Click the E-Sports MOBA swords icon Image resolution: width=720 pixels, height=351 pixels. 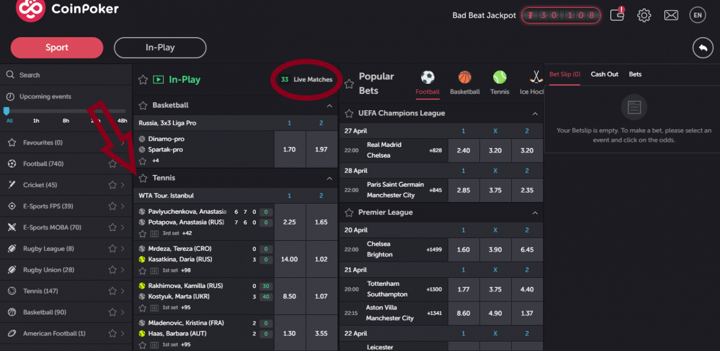coord(12,228)
